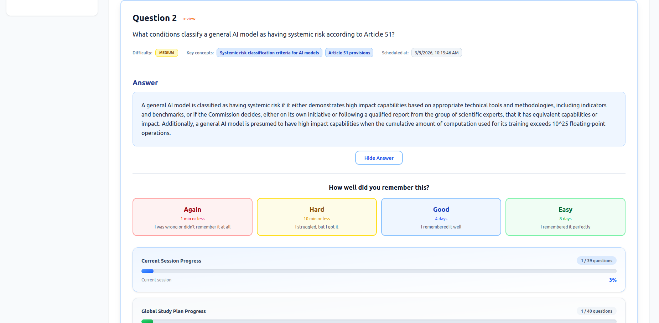Viewport: 659px width, 323px height.
Task: Click the Current Session progress bar
Action: 379,271
